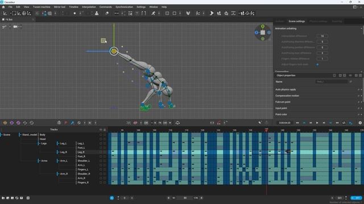The image size is (364, 204).
Task: Expand the Auto physics apply property
Action: coord(361,90)
